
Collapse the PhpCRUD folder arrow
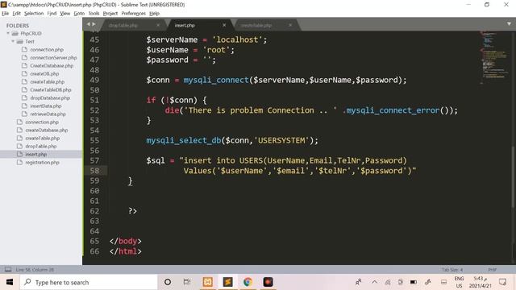(8, 33)
